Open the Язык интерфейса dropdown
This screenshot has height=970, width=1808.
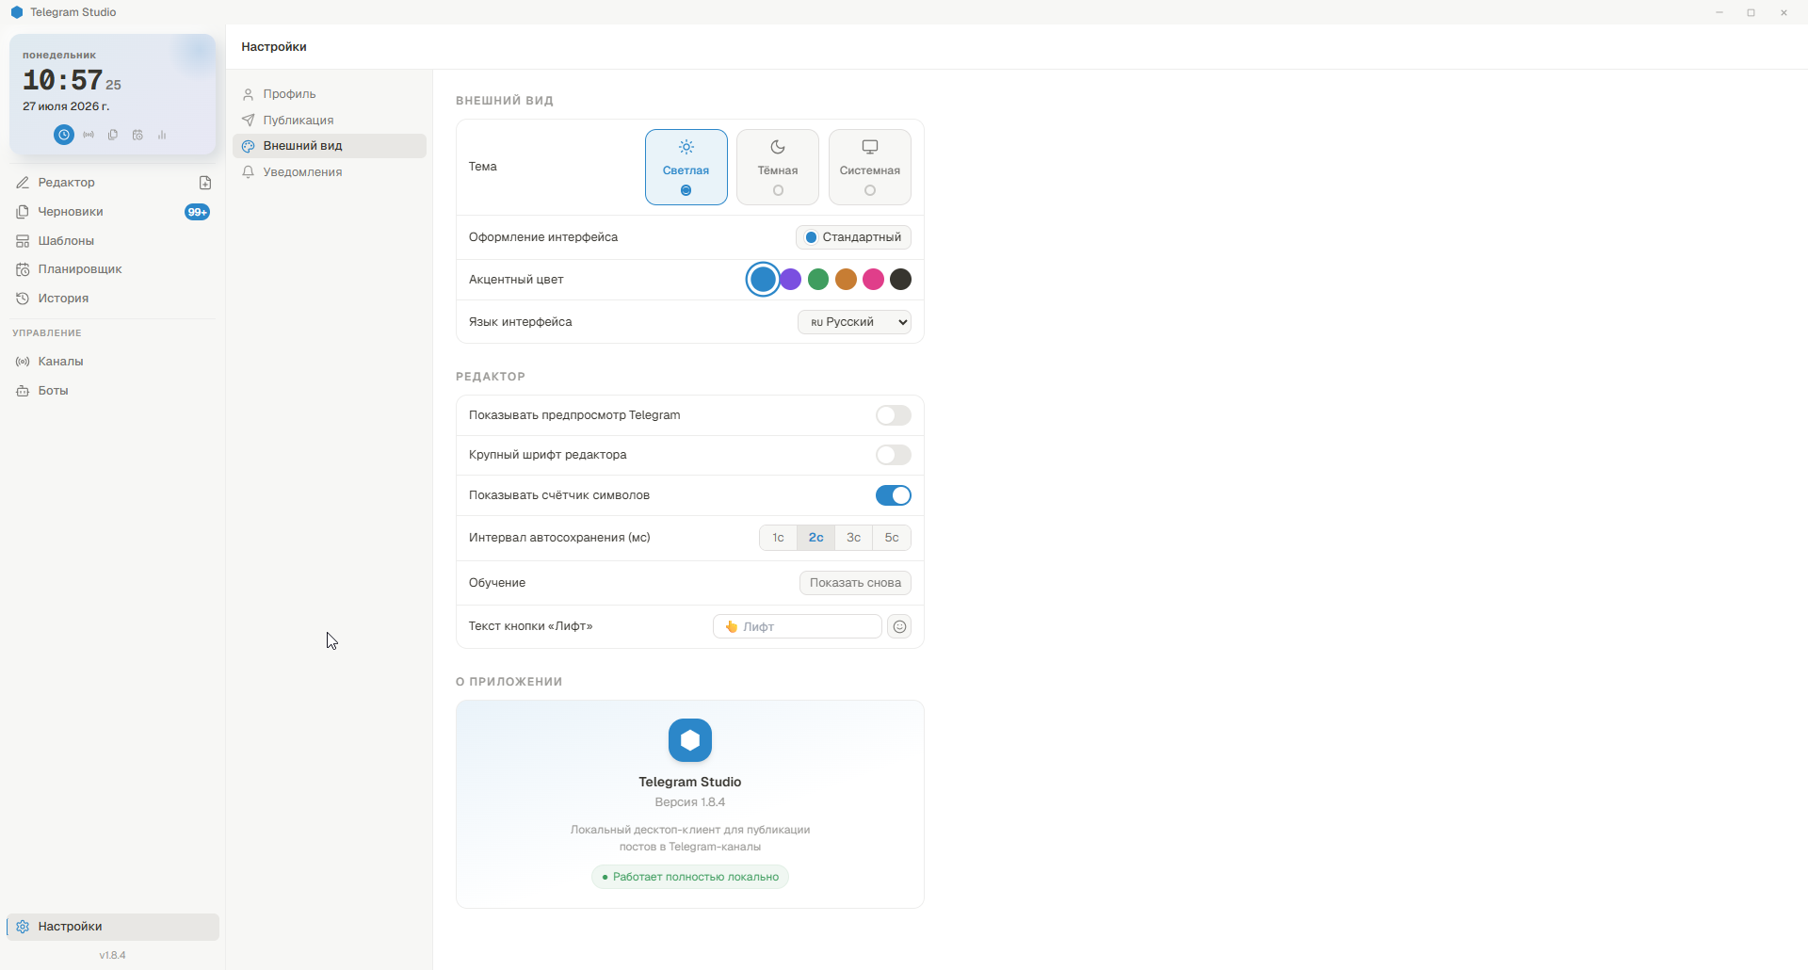tap(855, 322)
